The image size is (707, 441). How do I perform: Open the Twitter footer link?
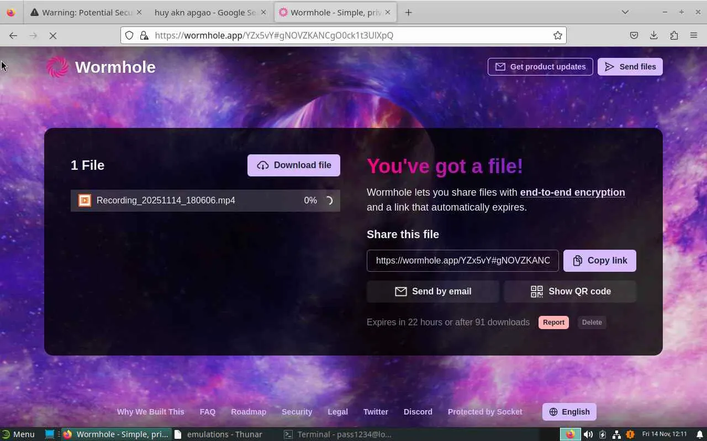(x=376, y=412)
